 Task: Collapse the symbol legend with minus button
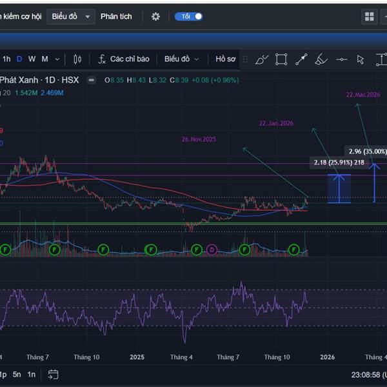91,80
